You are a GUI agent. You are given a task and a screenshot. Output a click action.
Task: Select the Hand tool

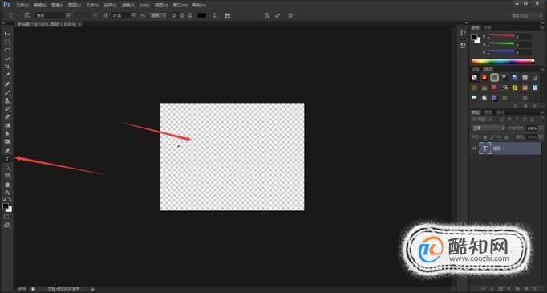tap(7, 185)
